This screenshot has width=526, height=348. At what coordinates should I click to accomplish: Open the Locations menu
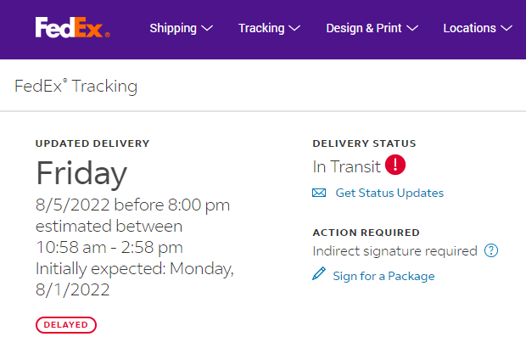[469, 28]
